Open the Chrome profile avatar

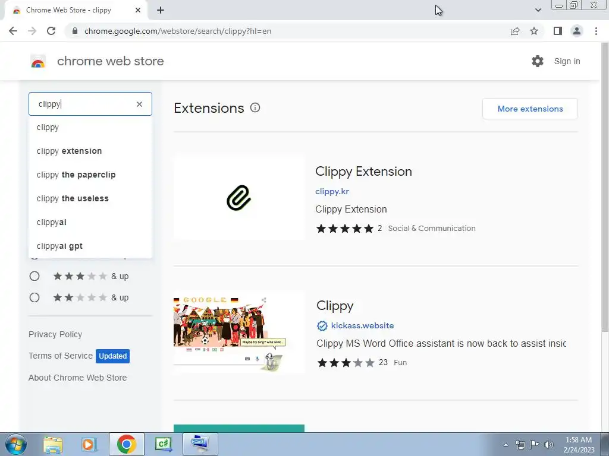(x=577, y=31)
